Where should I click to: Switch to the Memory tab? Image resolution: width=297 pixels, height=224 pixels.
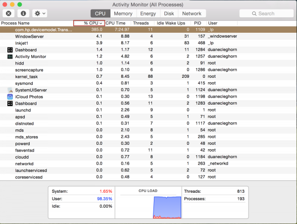[123, 14]
